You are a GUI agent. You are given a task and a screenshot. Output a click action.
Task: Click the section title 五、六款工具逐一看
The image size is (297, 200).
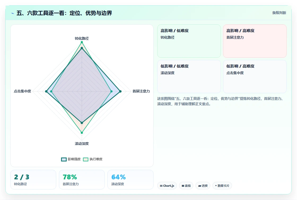[64, 13]
